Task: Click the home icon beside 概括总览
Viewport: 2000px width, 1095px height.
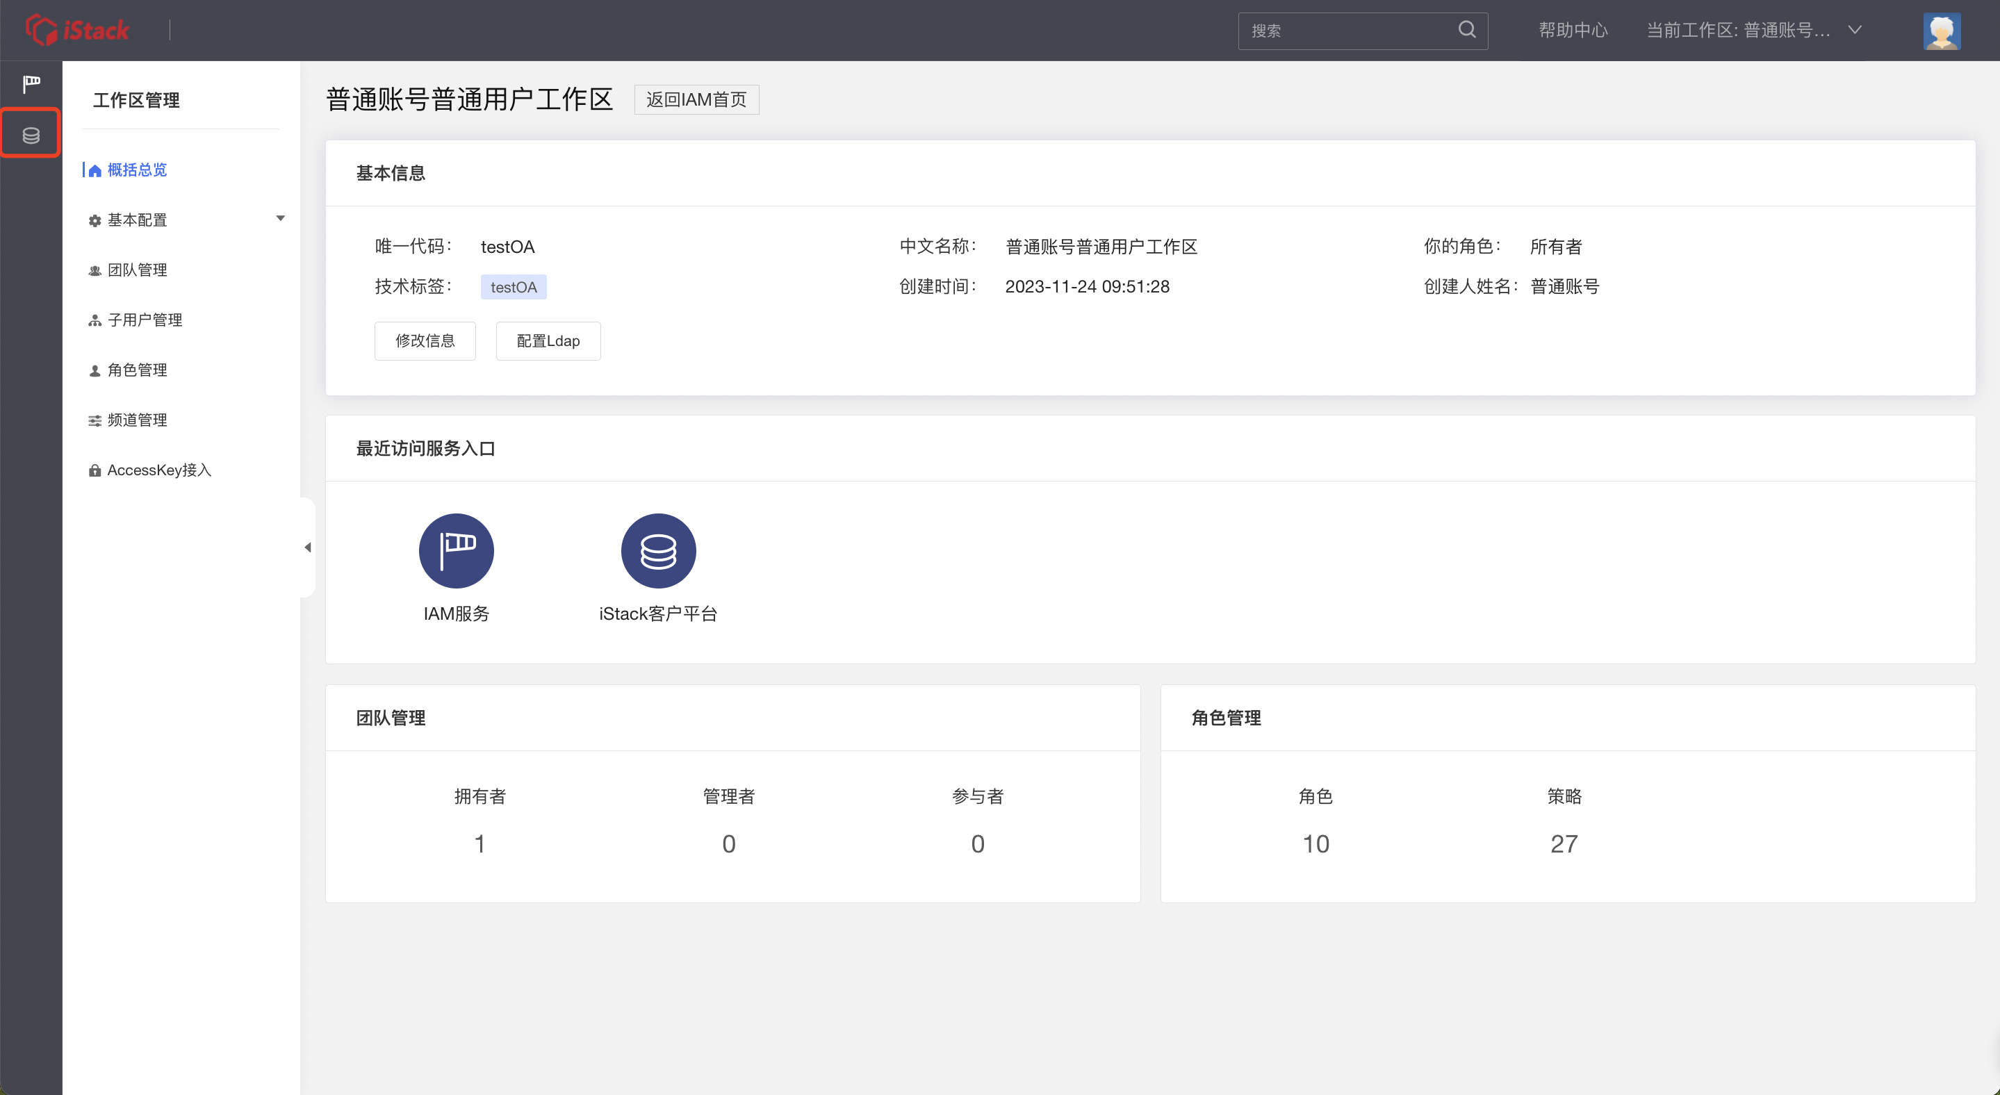Action: pos(95,171)
